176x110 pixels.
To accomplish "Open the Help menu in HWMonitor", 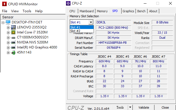I will 39,11.
